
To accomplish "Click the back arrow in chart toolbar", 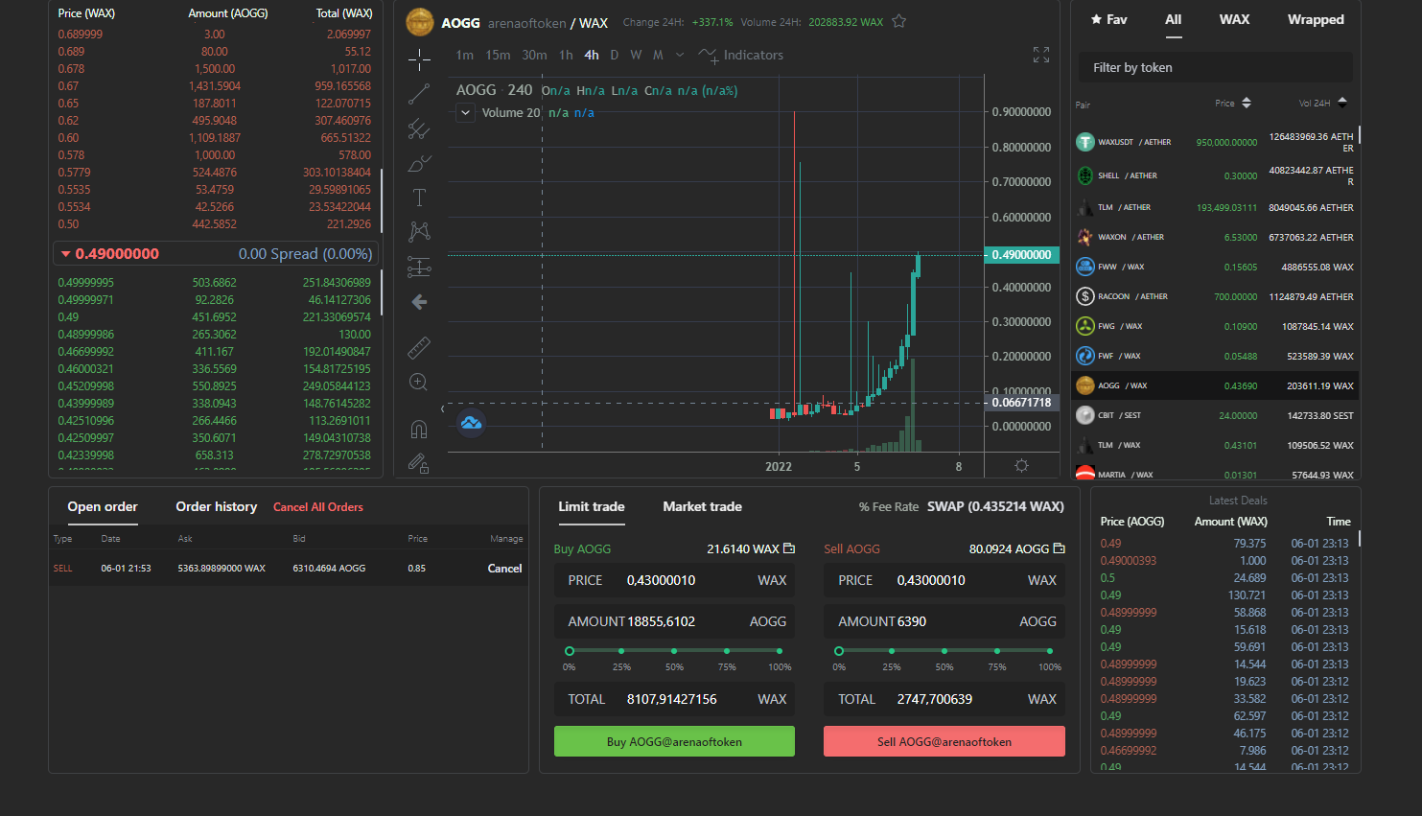I will (419, 302).
